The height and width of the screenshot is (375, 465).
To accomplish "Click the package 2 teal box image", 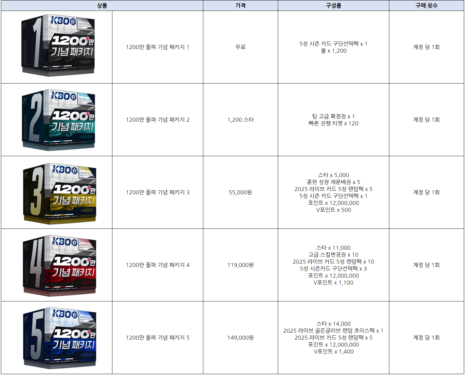I will click(x=59, y=120).
